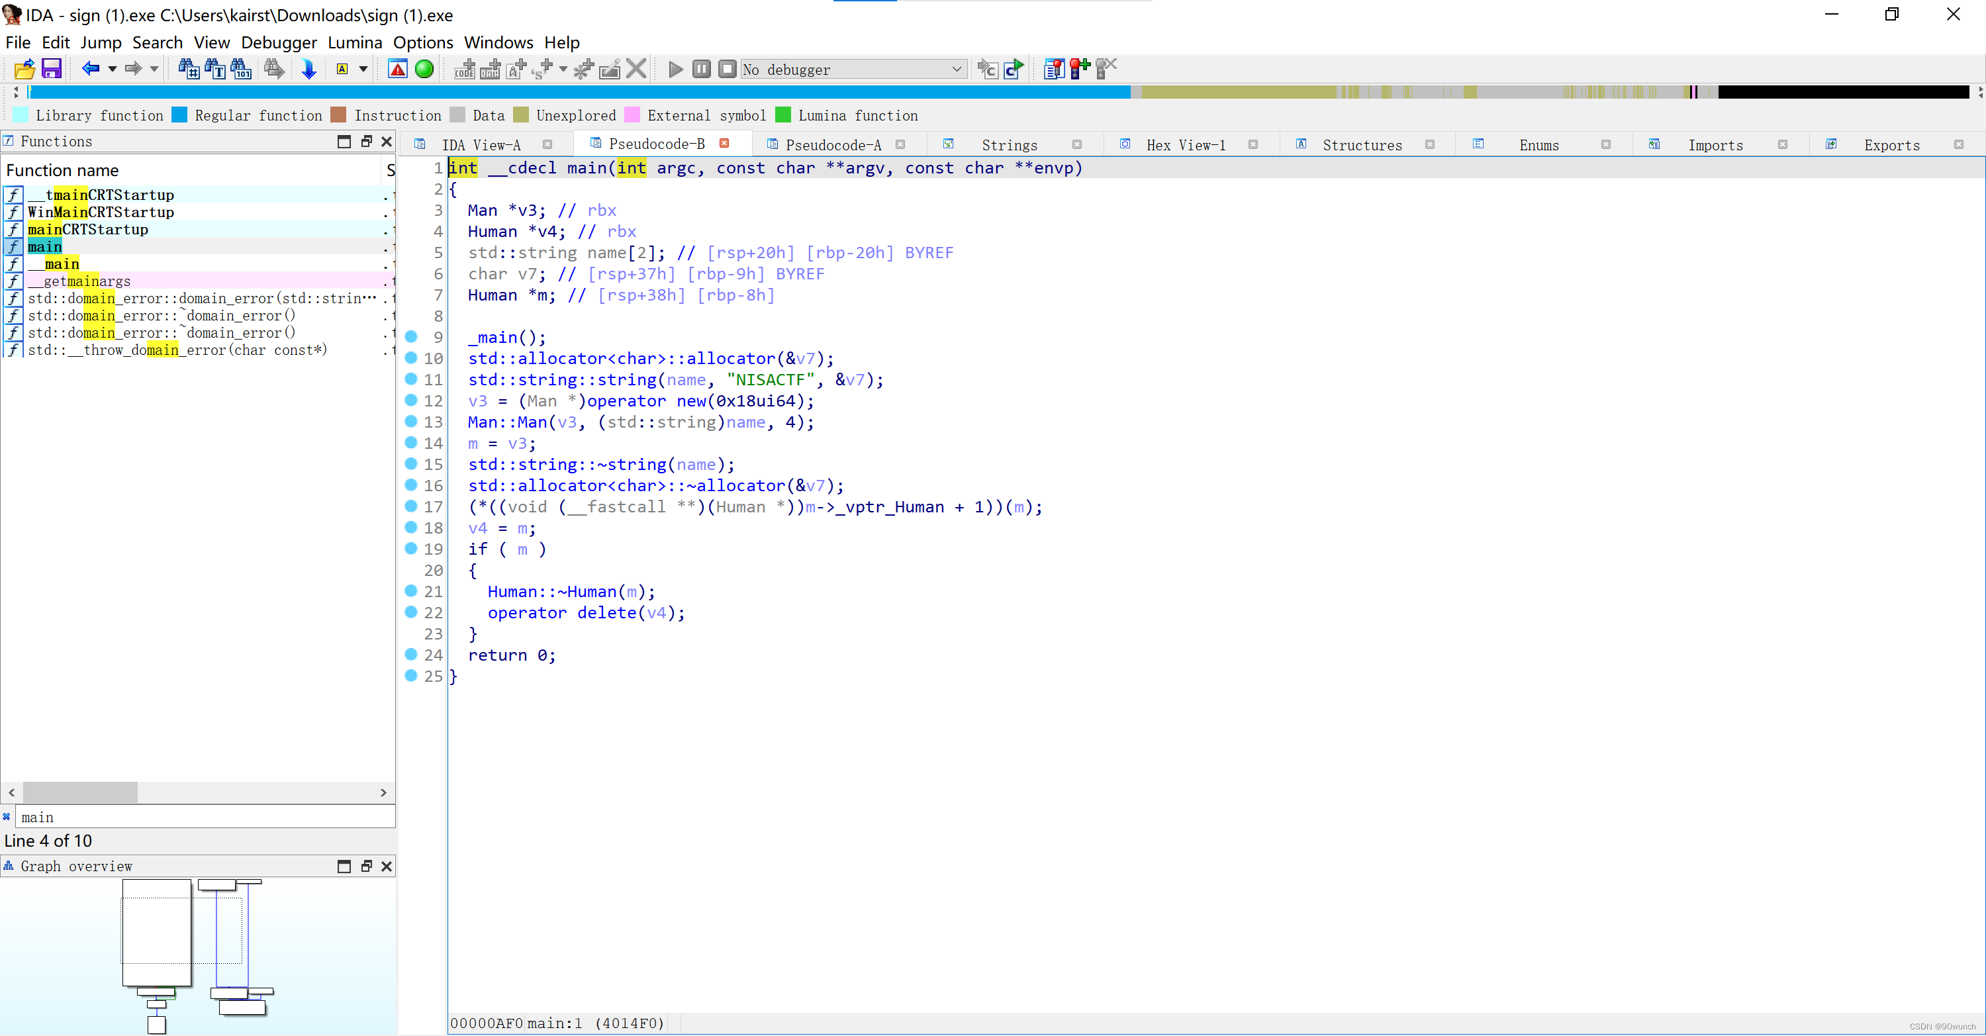Open the Debugger menu
This screenshot has width=1986, height=1036.
278,42
